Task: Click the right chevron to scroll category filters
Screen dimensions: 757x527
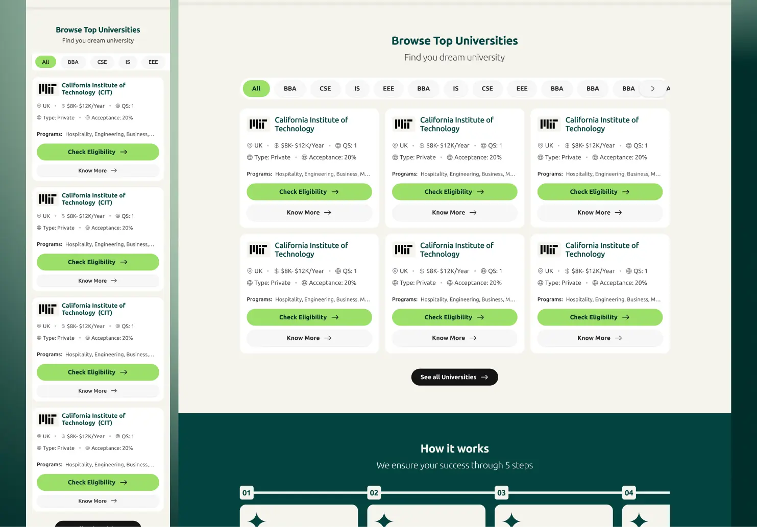Action: (652, 89)
